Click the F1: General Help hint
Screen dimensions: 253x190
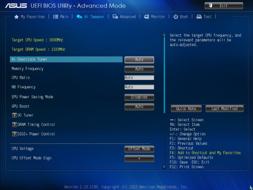(185, 139)
